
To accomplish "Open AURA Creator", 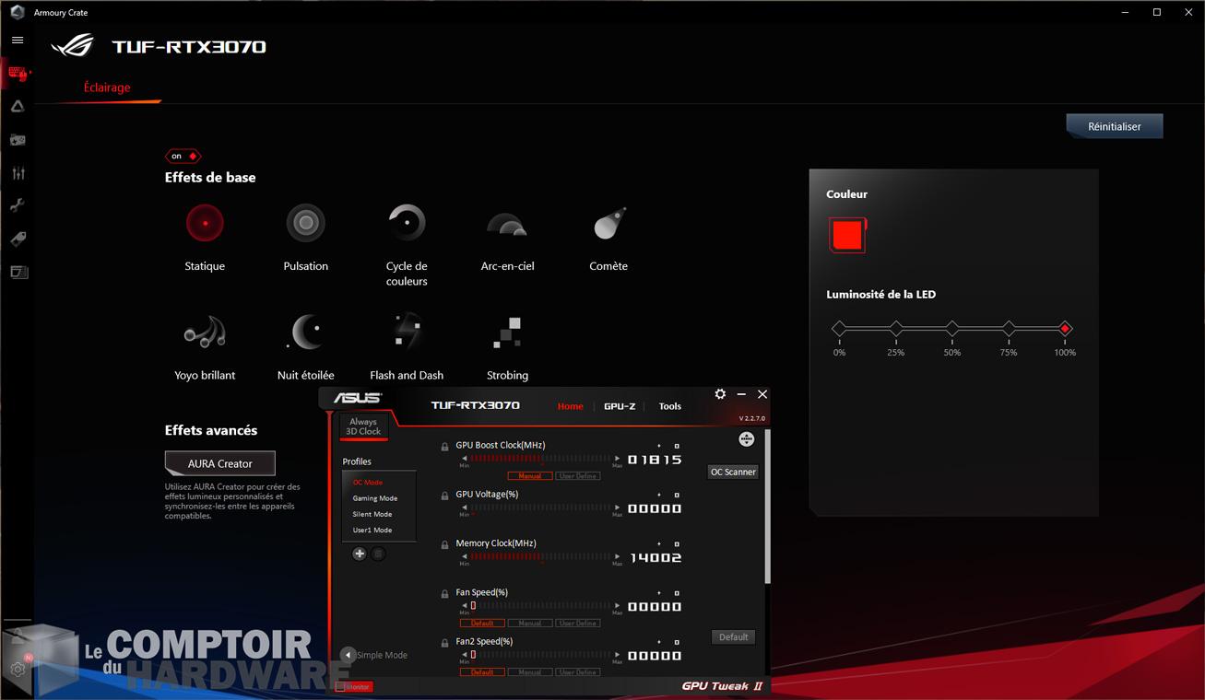I will coord(219,462).
